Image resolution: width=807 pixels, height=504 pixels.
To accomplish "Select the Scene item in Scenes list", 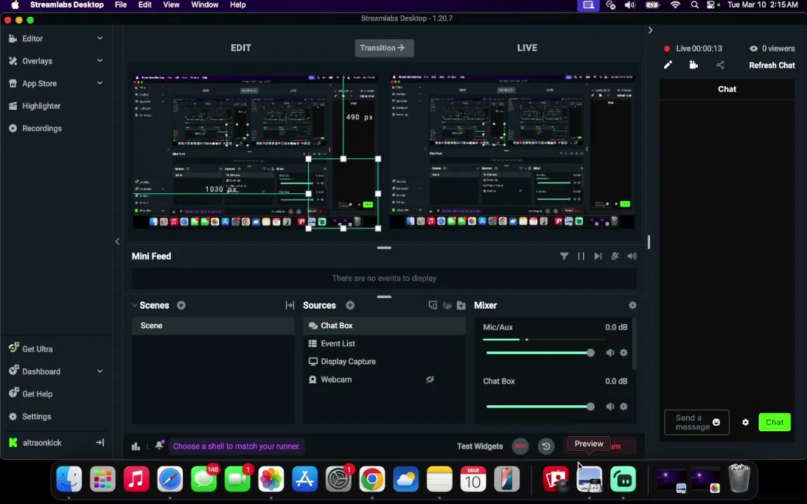I will coord(212,325).
